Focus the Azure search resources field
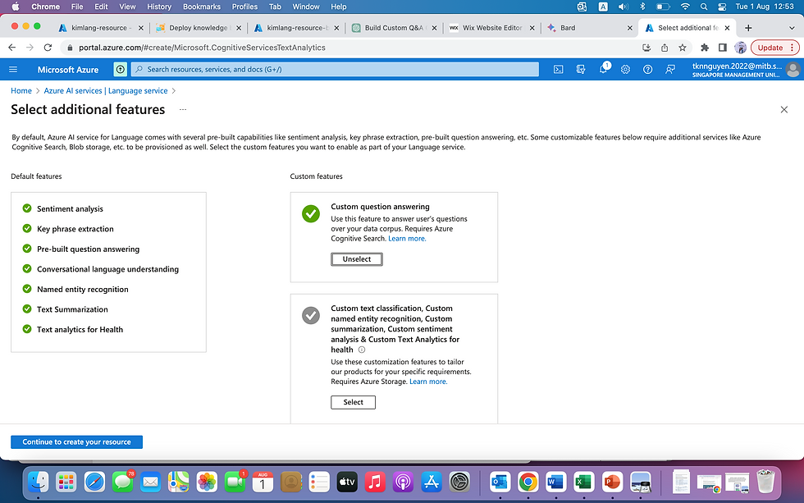Screen dimensions: 804x503 point(335,69)
